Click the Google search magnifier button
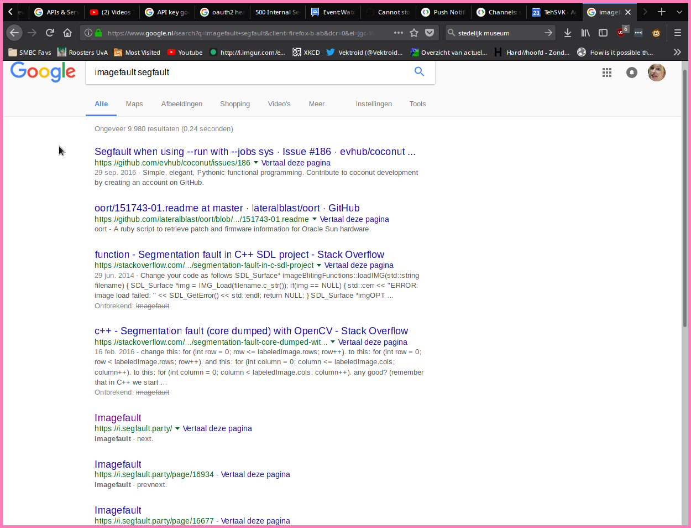Screen dimensions: 691x528 (x=419, y=71)
